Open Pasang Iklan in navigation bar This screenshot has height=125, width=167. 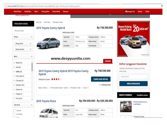45,11
